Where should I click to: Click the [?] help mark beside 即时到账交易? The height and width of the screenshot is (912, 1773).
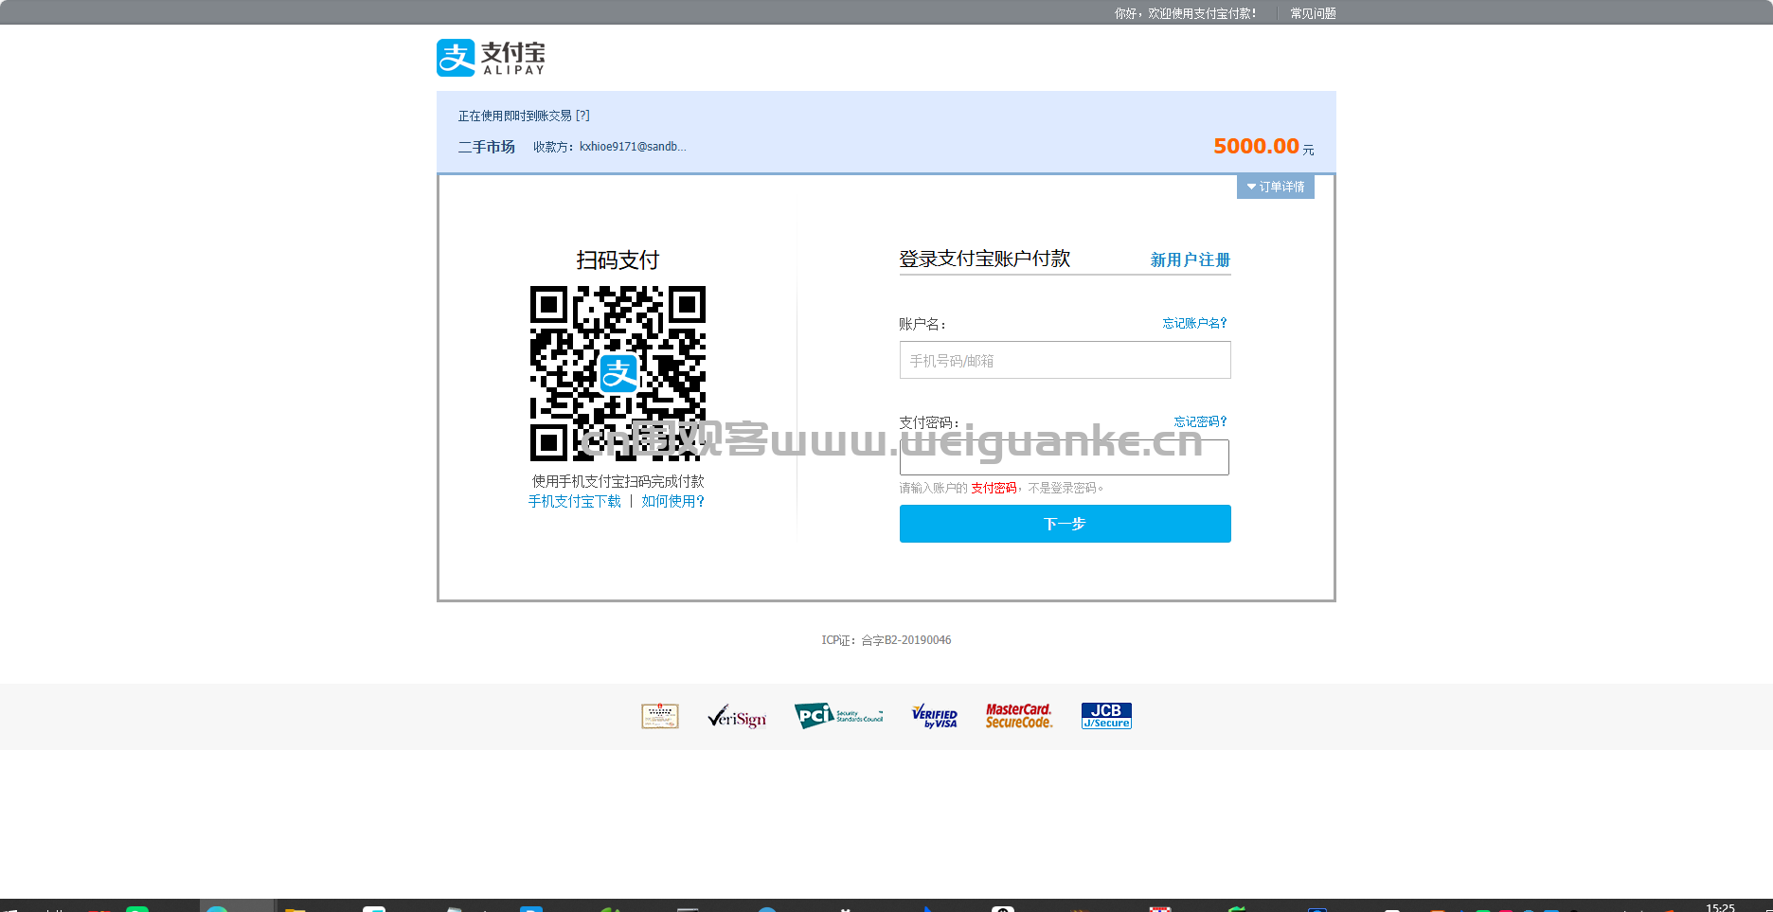click(582, 116)
